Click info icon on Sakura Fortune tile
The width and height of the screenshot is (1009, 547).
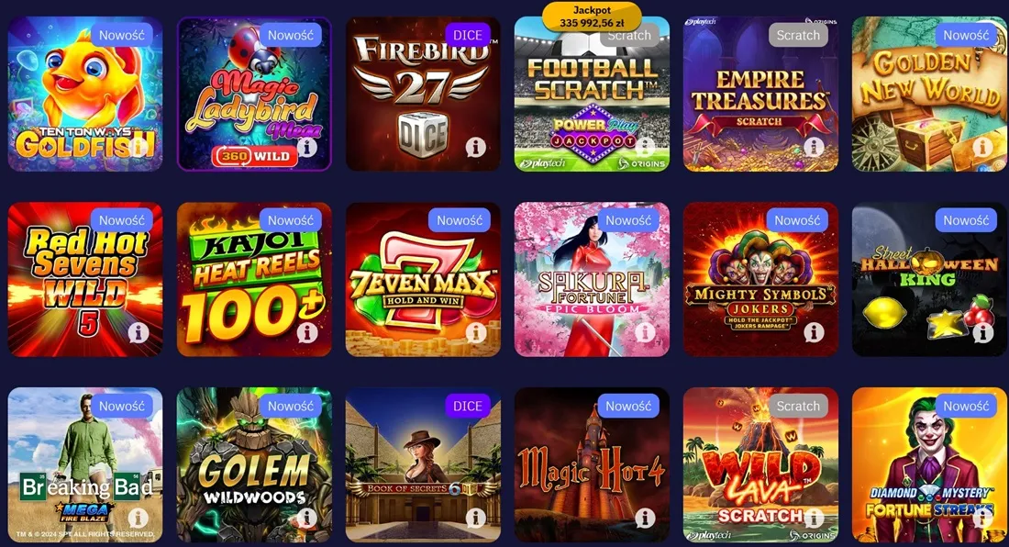coord(645,333)
